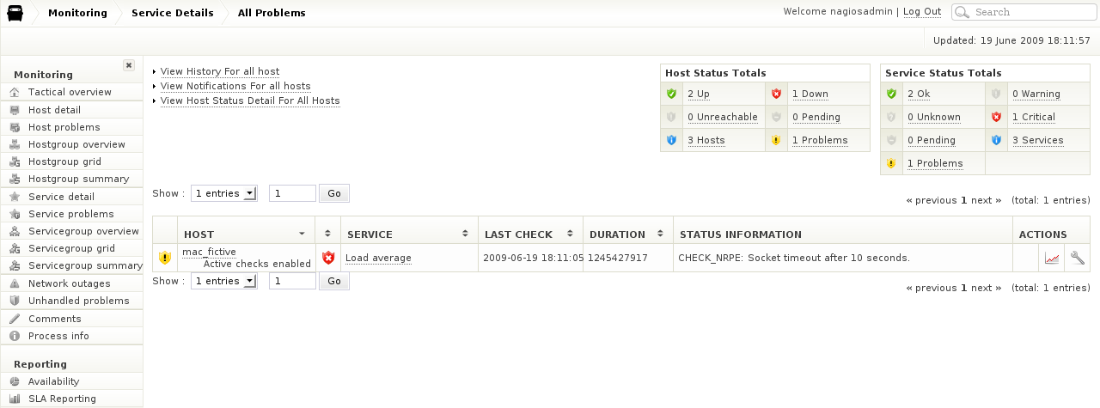
Task: Open Host problems in Monitoring sidebar
Action: pyautogui.click(x=64, y=127)
